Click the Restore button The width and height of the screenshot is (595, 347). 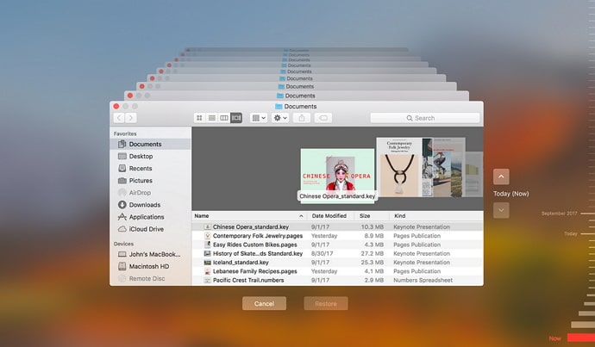[x=326, y=303]
